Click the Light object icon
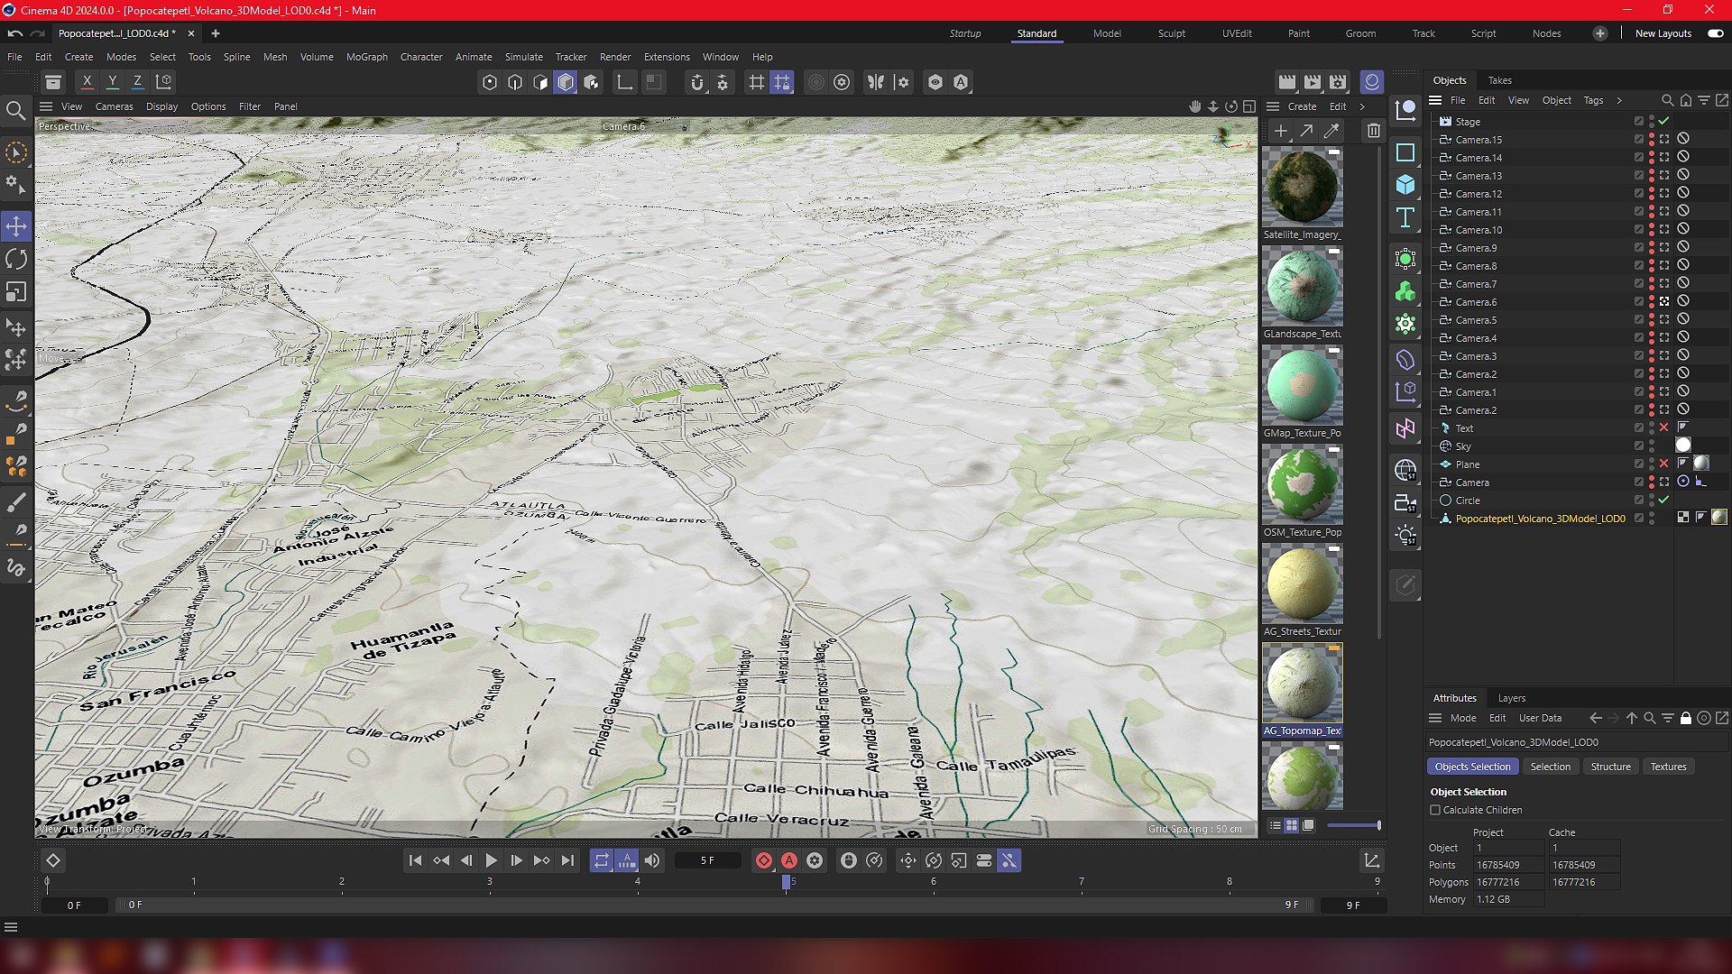 pos(1405,536)
